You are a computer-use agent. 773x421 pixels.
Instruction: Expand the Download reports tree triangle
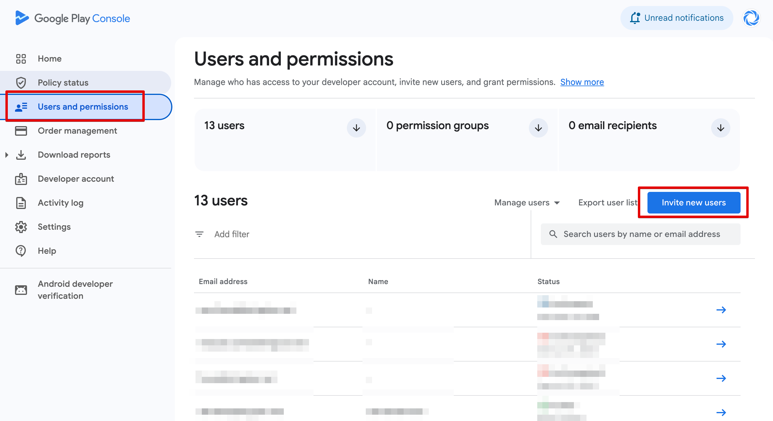7,155
